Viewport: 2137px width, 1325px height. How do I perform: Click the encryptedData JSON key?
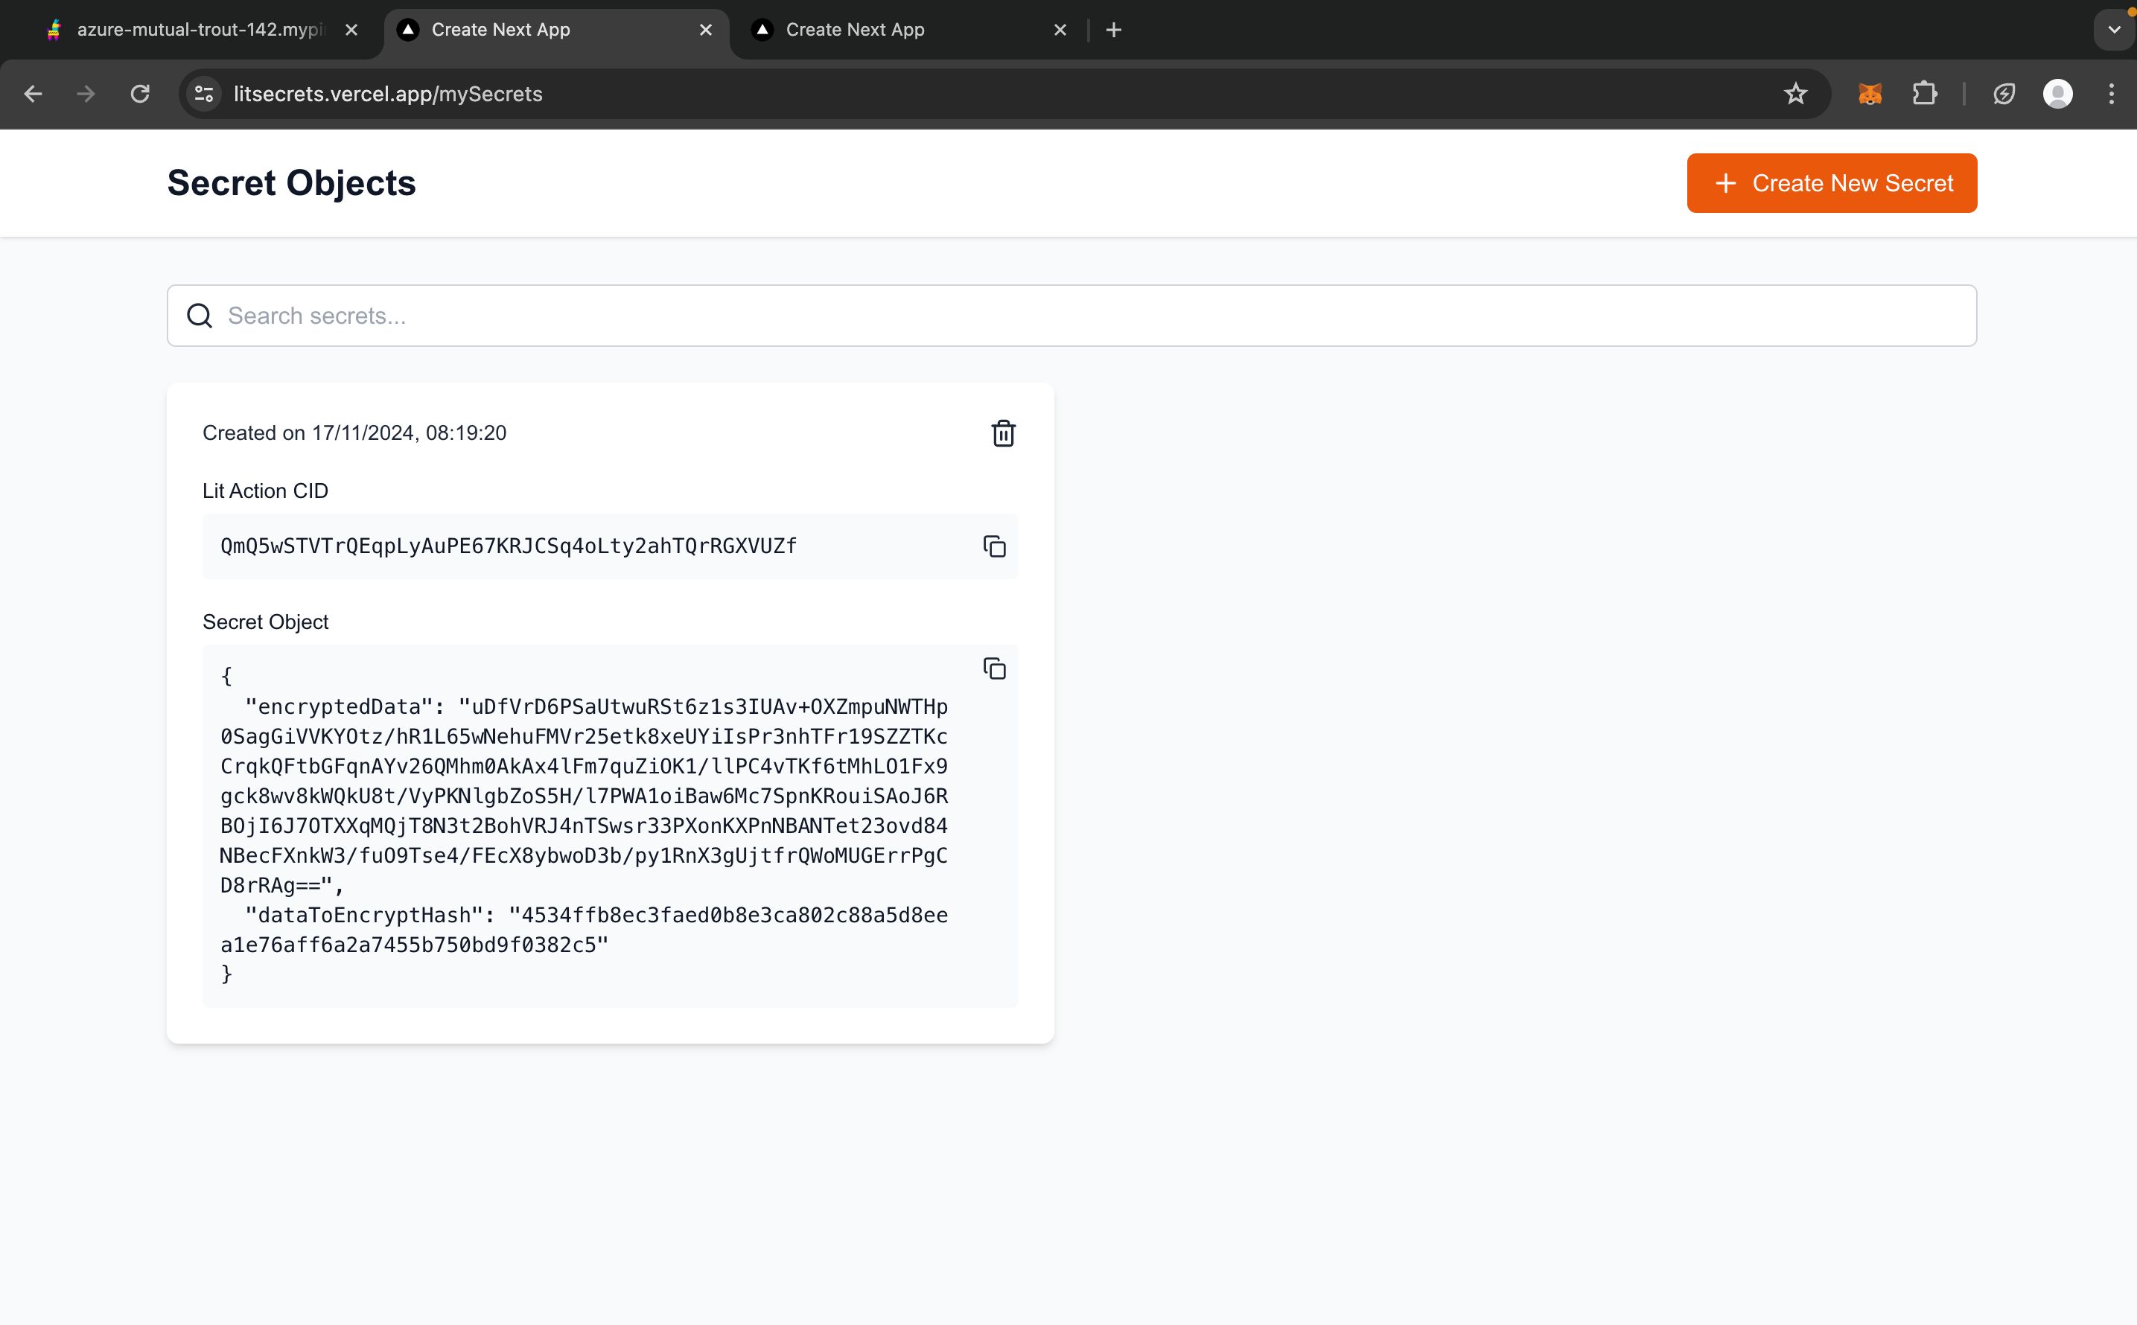pos(340,706)
